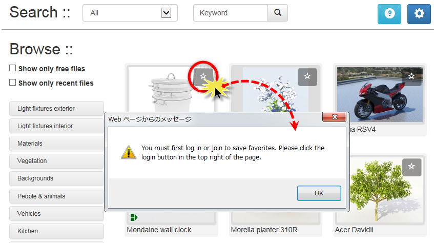
Task: Favorite the stacked pots item with its star
Action: 203,76
